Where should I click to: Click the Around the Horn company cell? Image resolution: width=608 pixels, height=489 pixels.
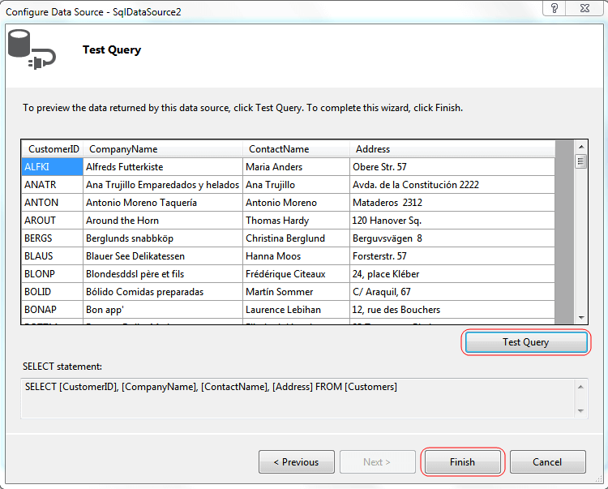162,221
